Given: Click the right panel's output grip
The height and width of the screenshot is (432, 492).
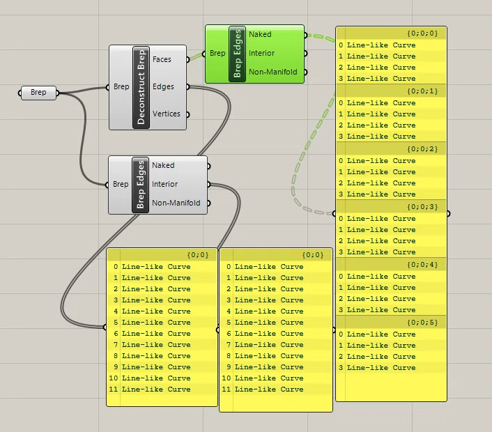Looking at the screenshot, I should [448, 214].
